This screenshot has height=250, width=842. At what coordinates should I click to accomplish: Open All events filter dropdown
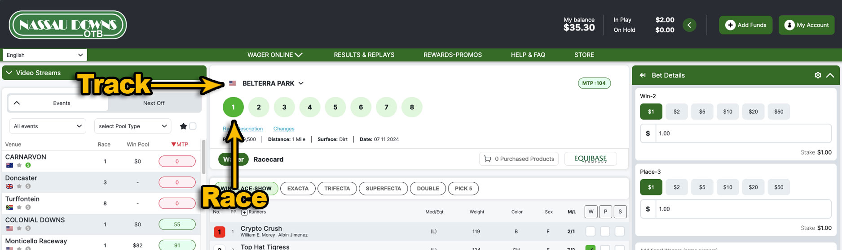[48, 126]
